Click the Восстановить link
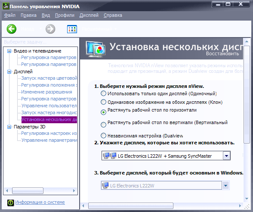This screenshot has width=253, height=212. (x=222, y=53)
